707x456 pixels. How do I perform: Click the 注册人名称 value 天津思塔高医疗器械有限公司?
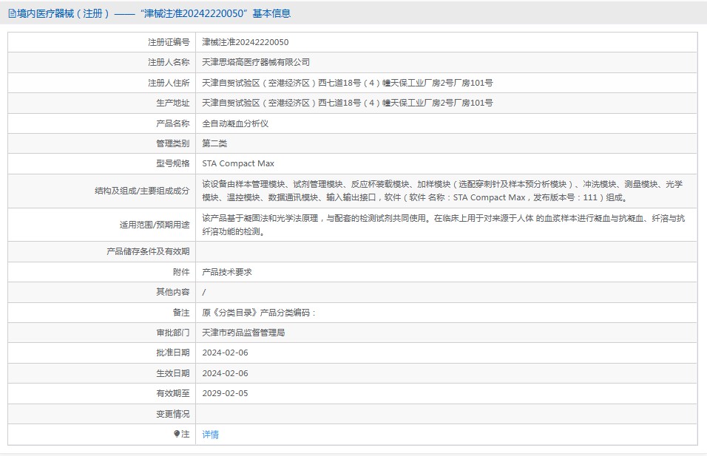click(256, 62)
